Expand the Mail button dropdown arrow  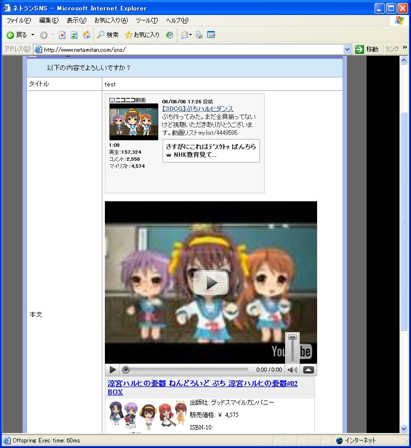[x=190, y=35]
